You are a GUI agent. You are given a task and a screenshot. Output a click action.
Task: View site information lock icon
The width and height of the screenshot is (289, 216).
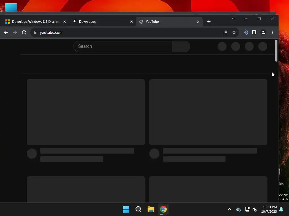(35, 32)
